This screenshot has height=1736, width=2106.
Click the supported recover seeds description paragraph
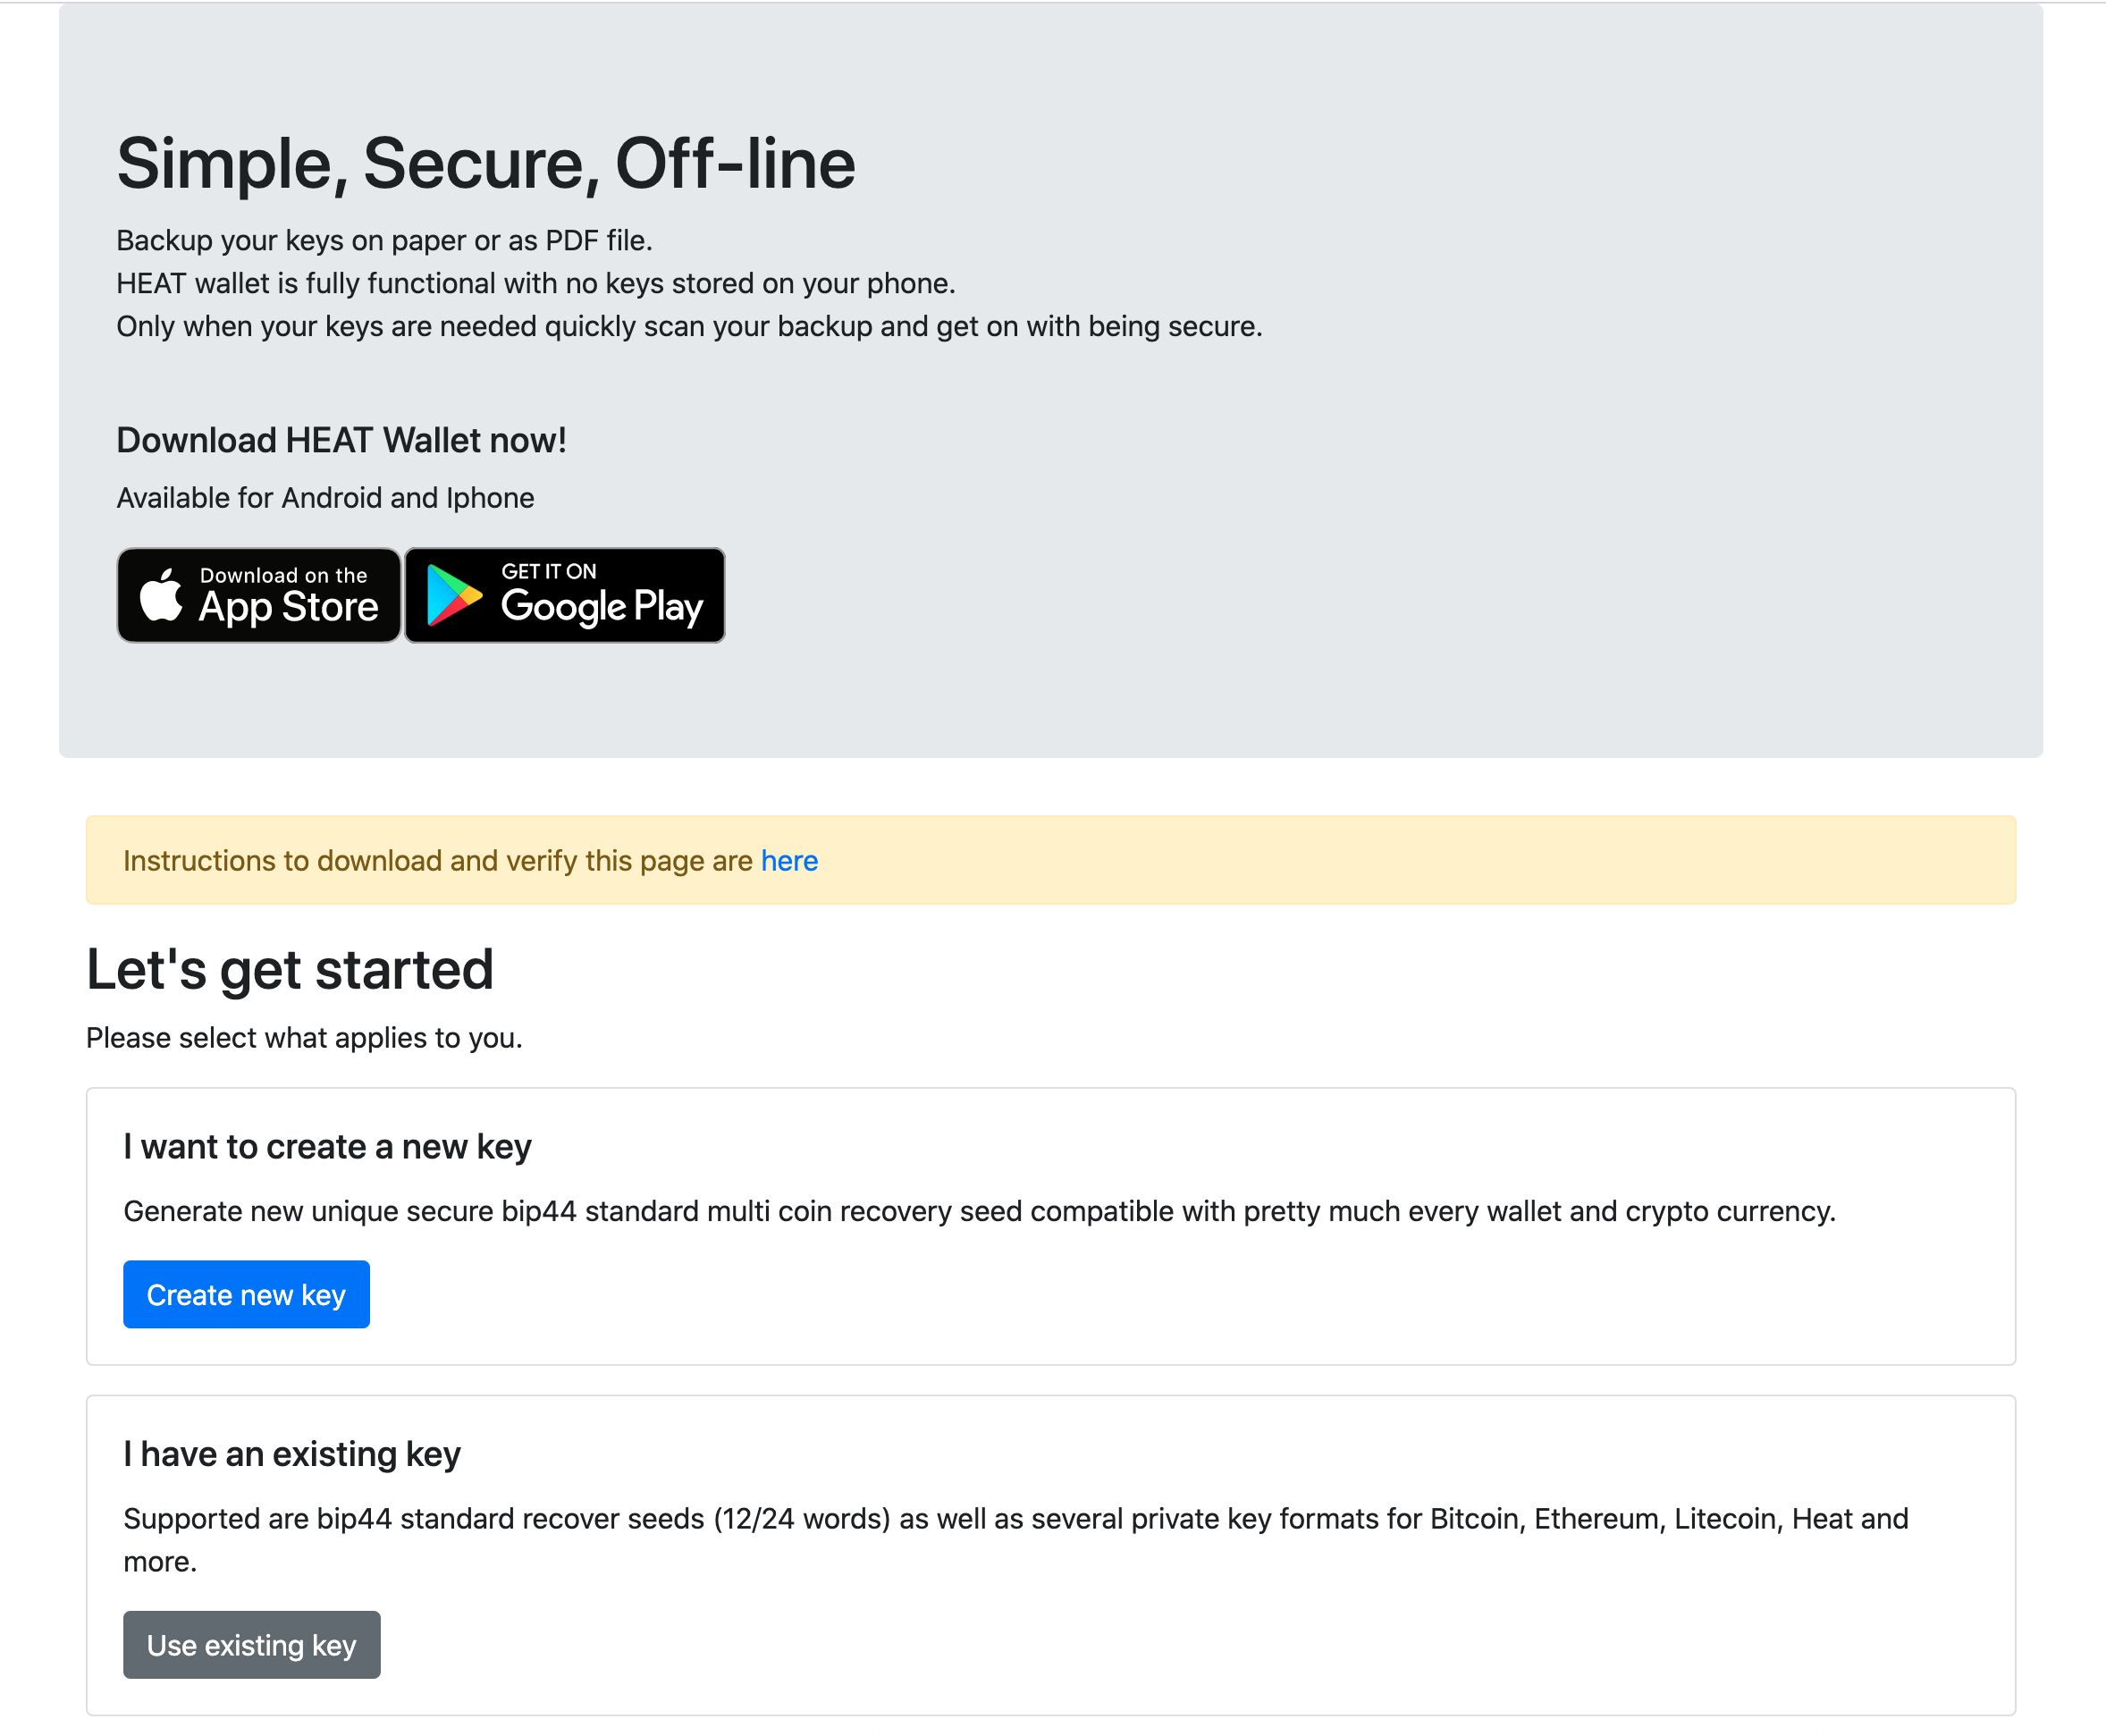[1016, 1540]
